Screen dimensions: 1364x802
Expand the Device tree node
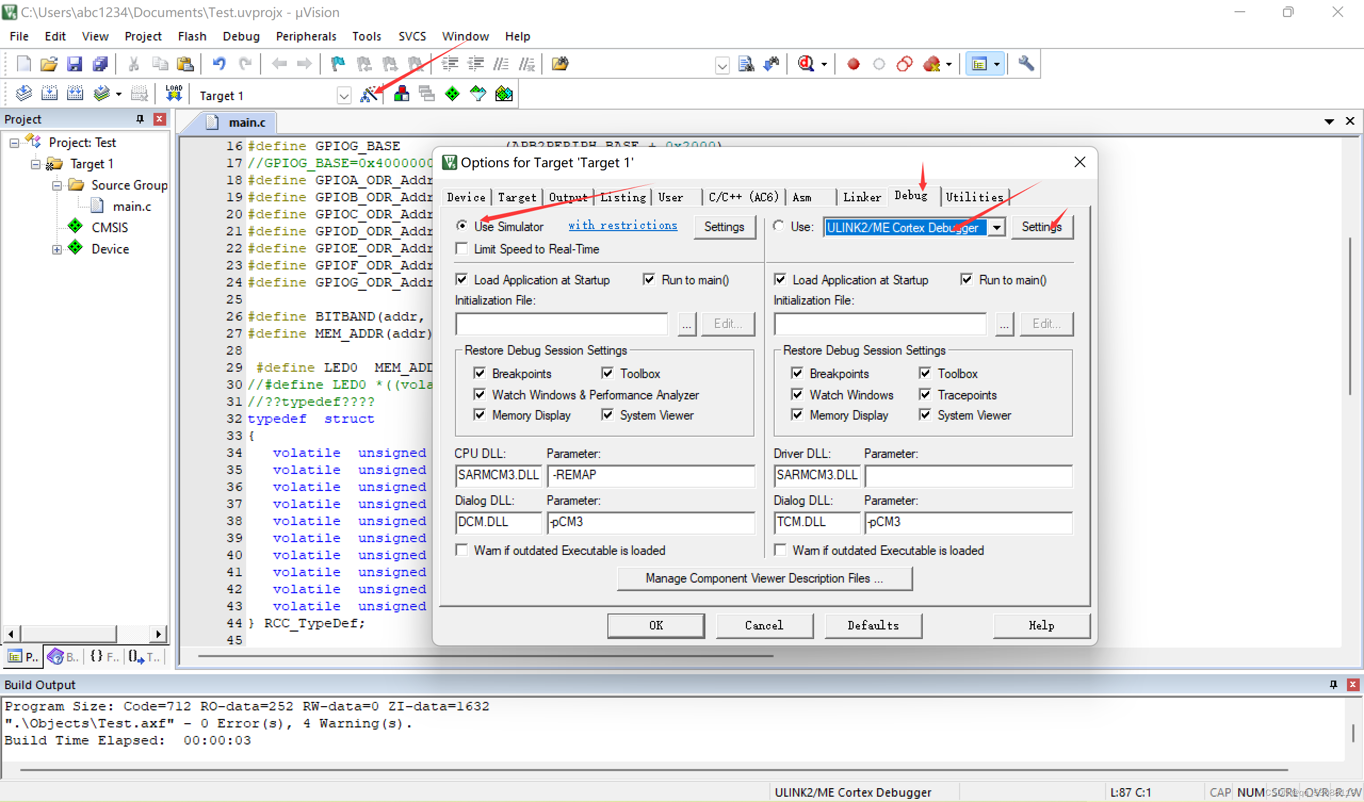[x=57, y=249]
